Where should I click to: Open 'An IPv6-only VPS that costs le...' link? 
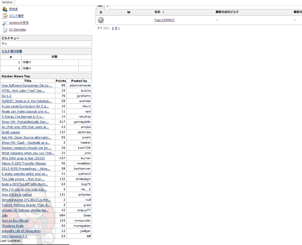pos(25,127)
